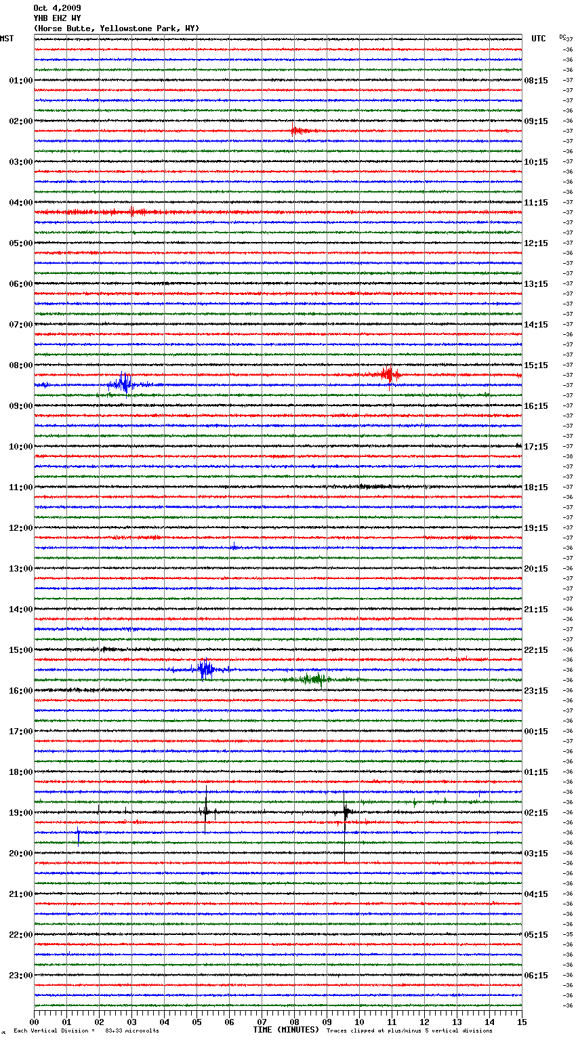Click the '11:15' UTC time label

tap(536, 203)
